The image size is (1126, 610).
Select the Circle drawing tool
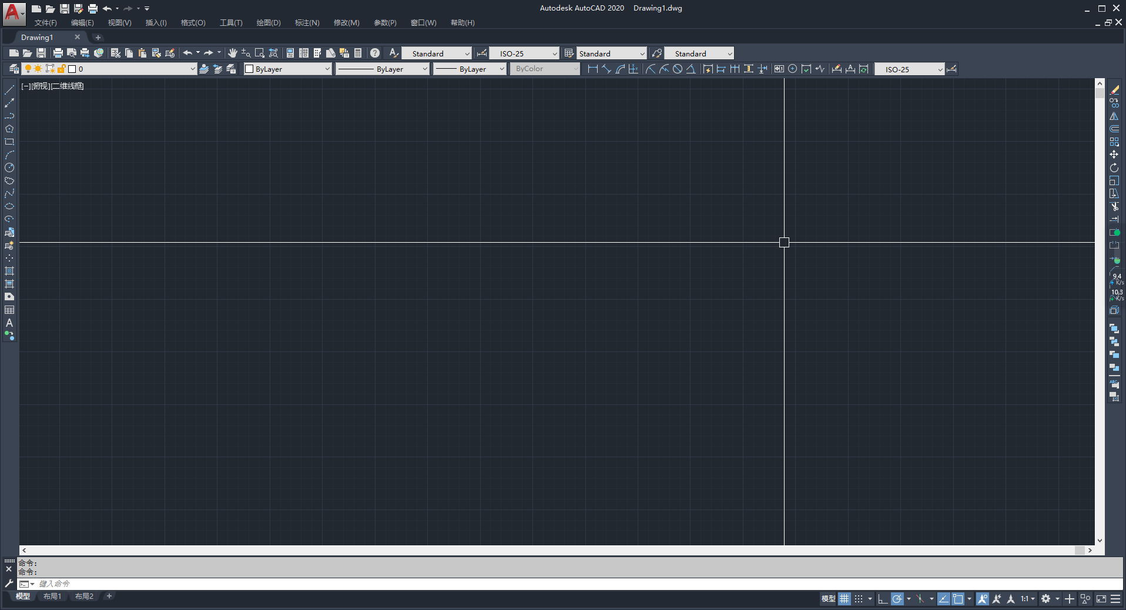click(x=9, y=167)
